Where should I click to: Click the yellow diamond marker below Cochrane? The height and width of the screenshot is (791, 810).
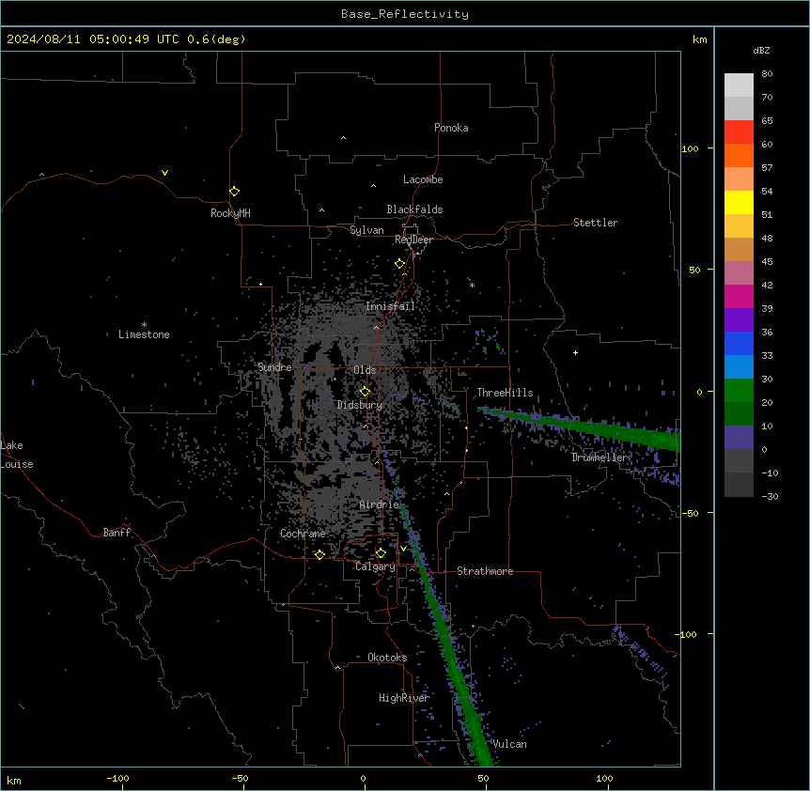pos(319,554)
